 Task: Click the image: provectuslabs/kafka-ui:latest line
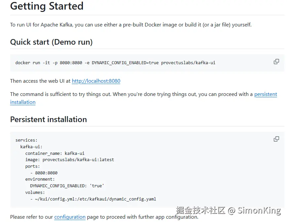70,159
